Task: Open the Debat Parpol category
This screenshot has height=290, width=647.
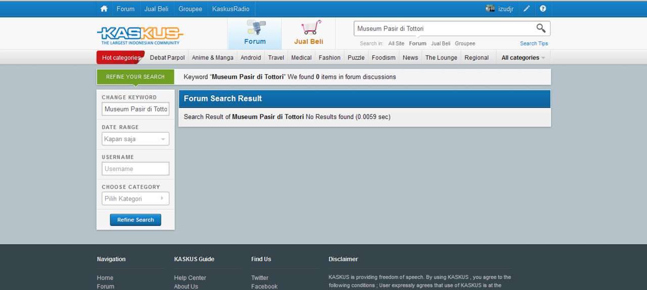Action: tap(167, 57)
